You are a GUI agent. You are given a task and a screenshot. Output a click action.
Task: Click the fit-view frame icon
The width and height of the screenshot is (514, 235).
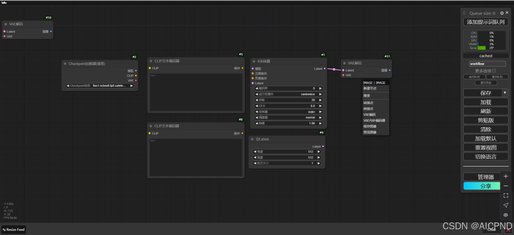(505, 195)
